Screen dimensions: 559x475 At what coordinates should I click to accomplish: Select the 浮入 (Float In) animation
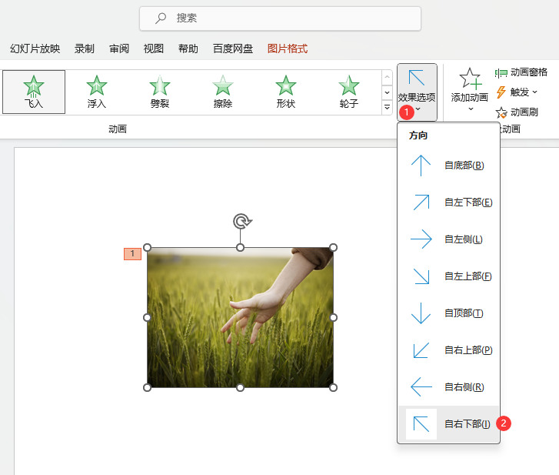tap(97, 92)
